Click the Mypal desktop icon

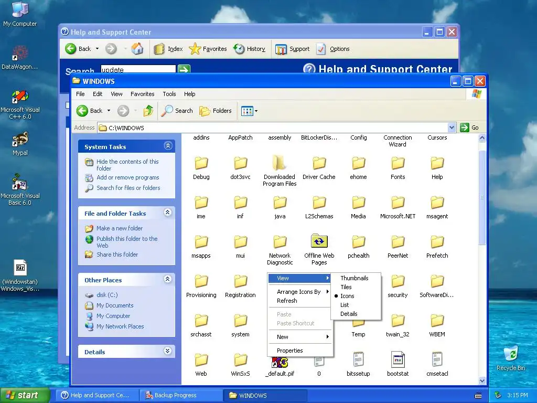20,144
